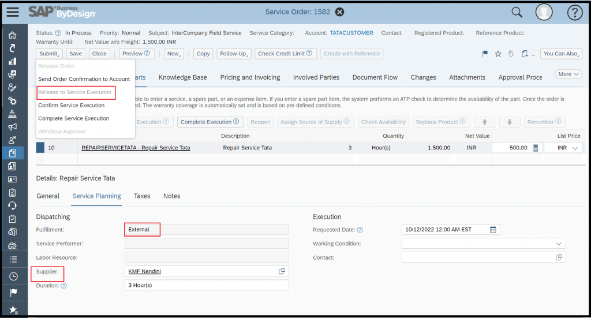Choose Send Order Confirmation to Account
Viewport: 591px width, 318px height.
(84, 78)
